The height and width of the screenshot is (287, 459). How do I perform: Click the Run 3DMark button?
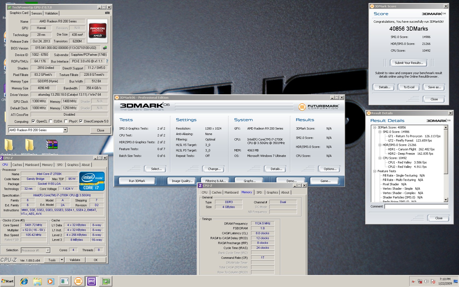137,181
